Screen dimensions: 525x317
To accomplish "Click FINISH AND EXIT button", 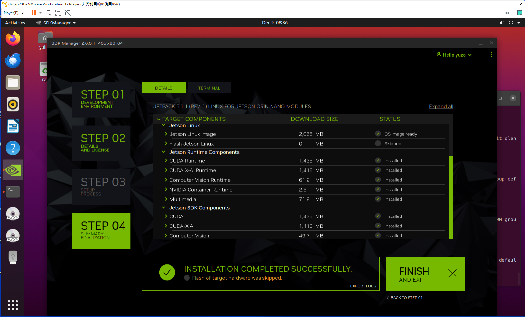I will (425, 274).
